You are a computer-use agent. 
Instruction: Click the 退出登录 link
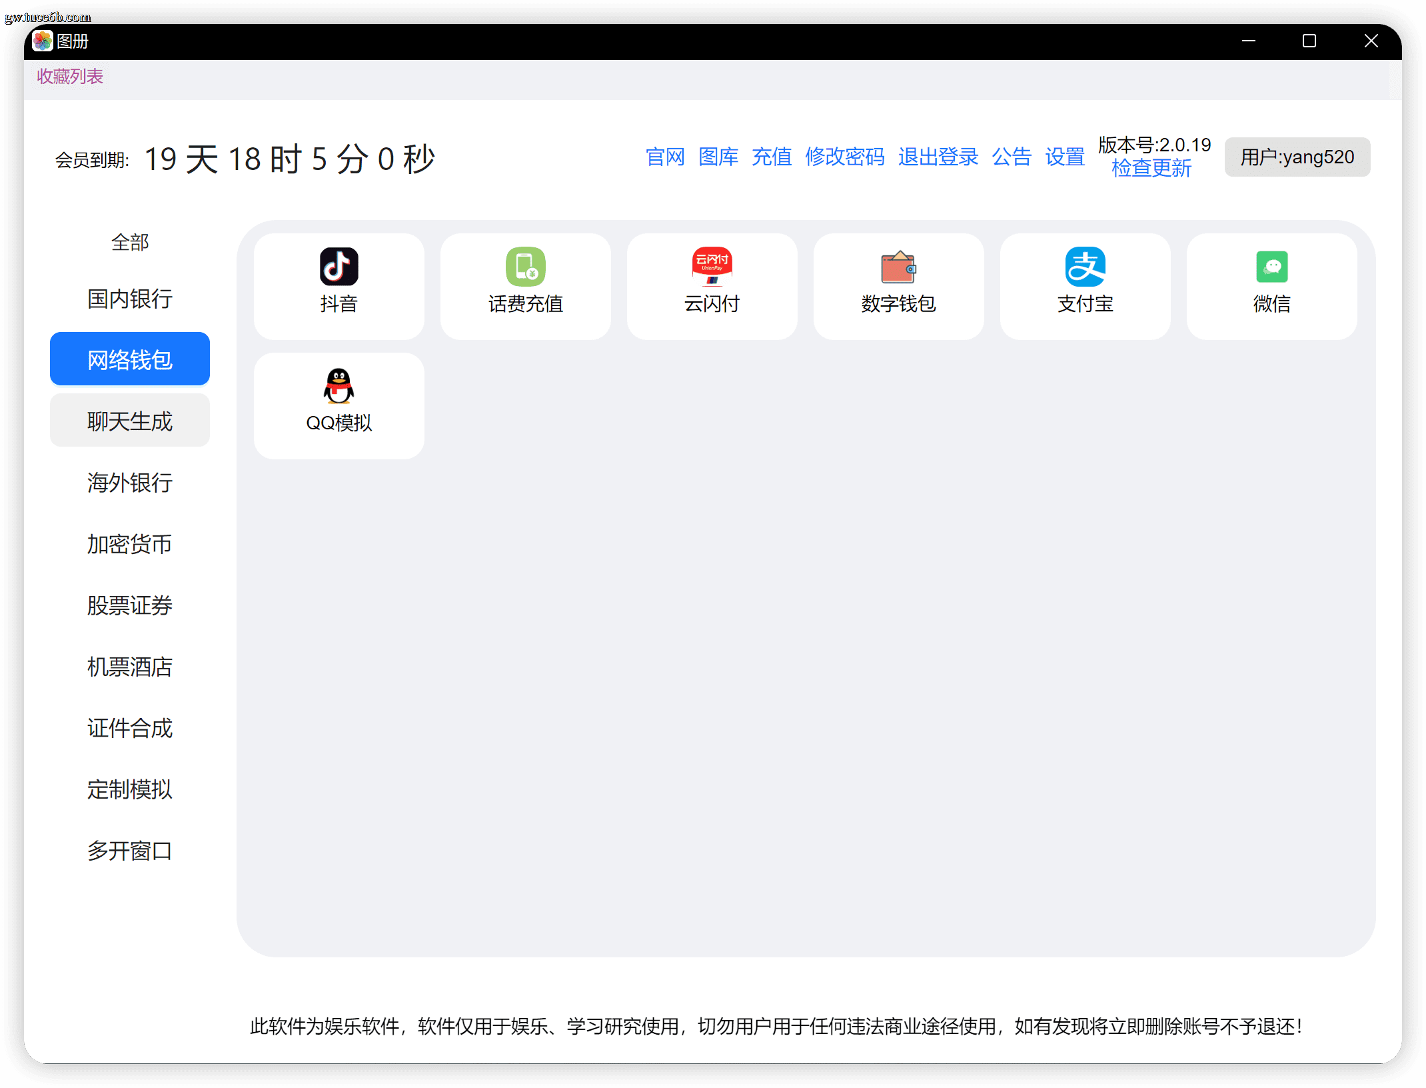[x=938, y=157]
